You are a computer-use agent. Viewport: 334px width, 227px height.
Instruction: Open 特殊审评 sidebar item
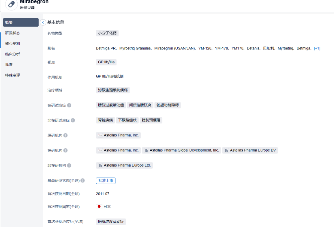[x=13, y=75]
